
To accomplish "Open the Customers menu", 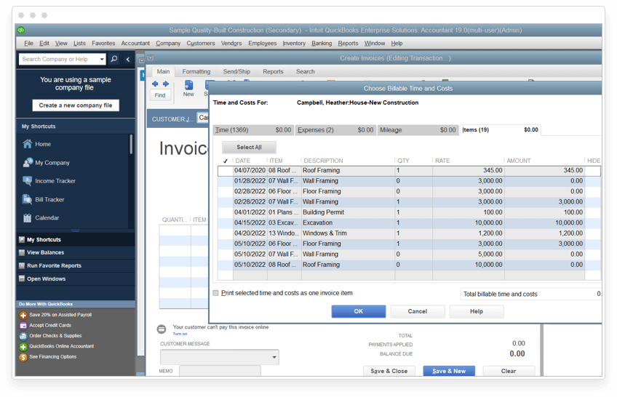I will click(201, 43).
